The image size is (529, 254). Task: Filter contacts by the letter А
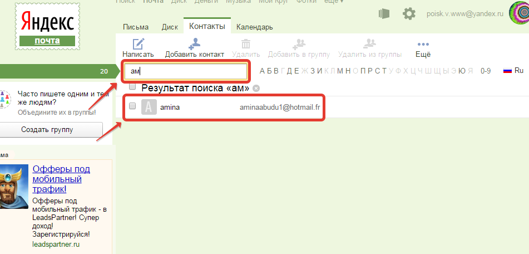(x=262, y=71)
